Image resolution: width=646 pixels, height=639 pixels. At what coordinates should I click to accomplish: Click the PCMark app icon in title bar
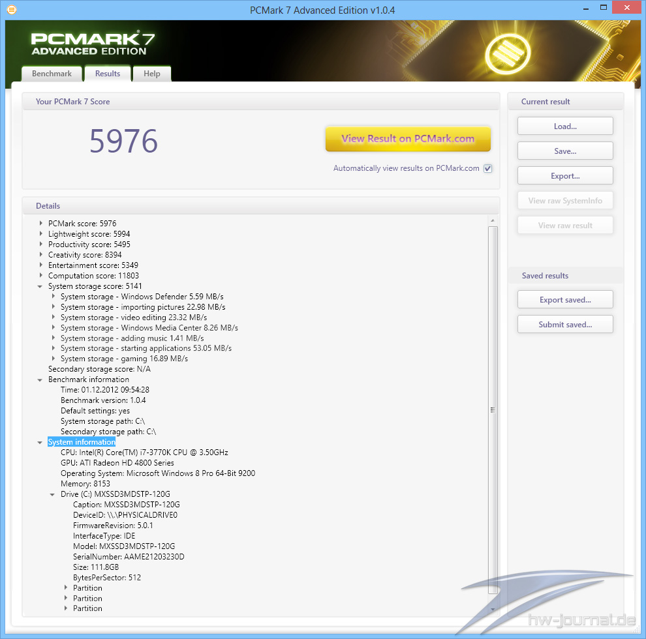[12, 10]
